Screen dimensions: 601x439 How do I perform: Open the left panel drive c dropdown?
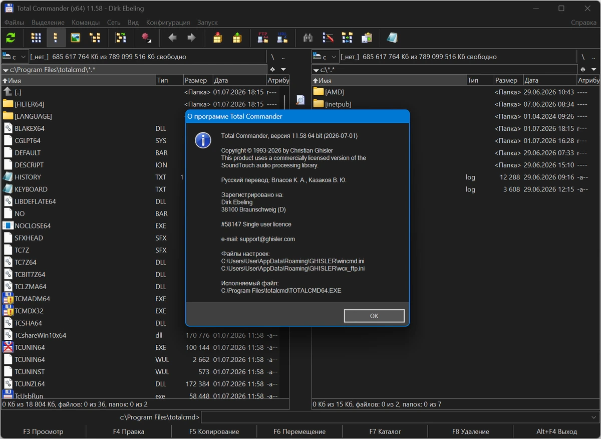click(x=15, y=57)
